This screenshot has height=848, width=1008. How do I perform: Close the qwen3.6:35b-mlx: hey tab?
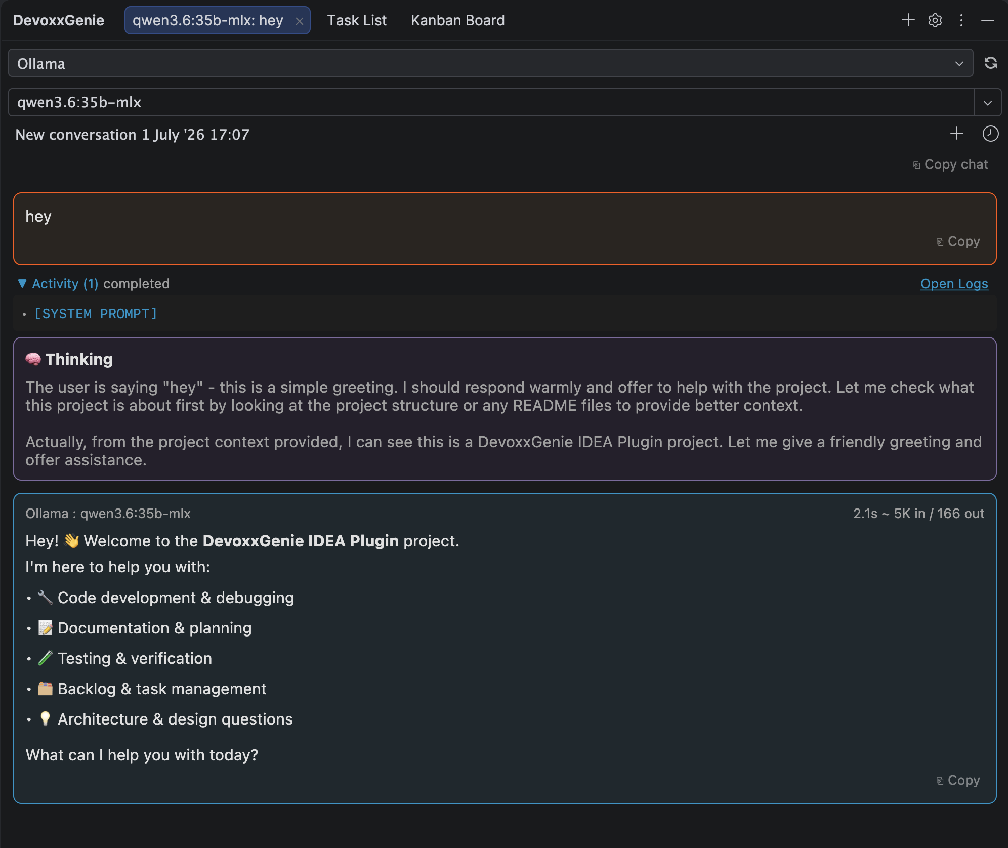tap(300, 21)
